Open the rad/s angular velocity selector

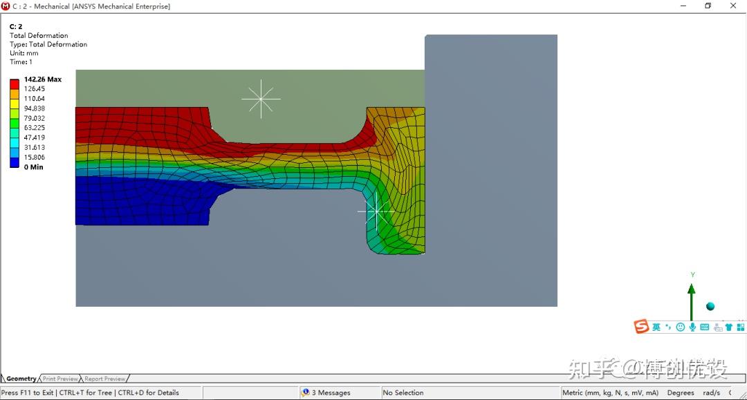[x=712, y=392]
